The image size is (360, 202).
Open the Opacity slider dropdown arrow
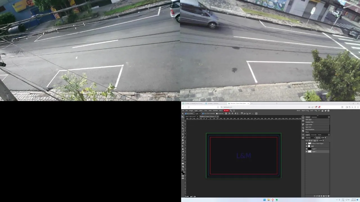tap(325, 138)
